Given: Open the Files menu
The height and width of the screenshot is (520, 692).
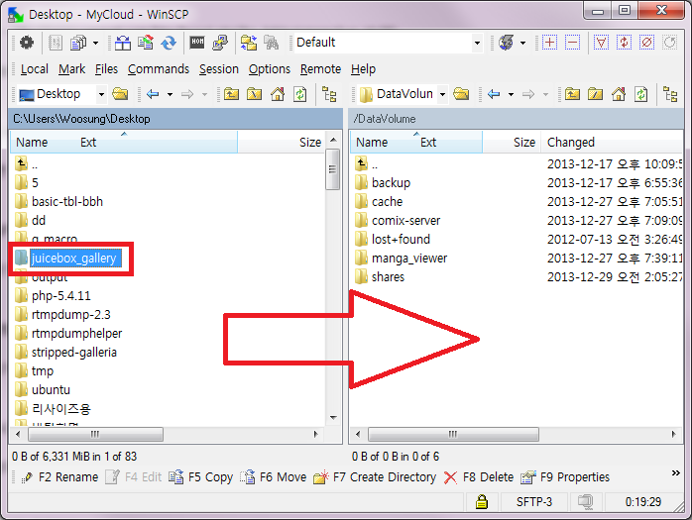Looking at the screenshot, I should coord(106,69).
